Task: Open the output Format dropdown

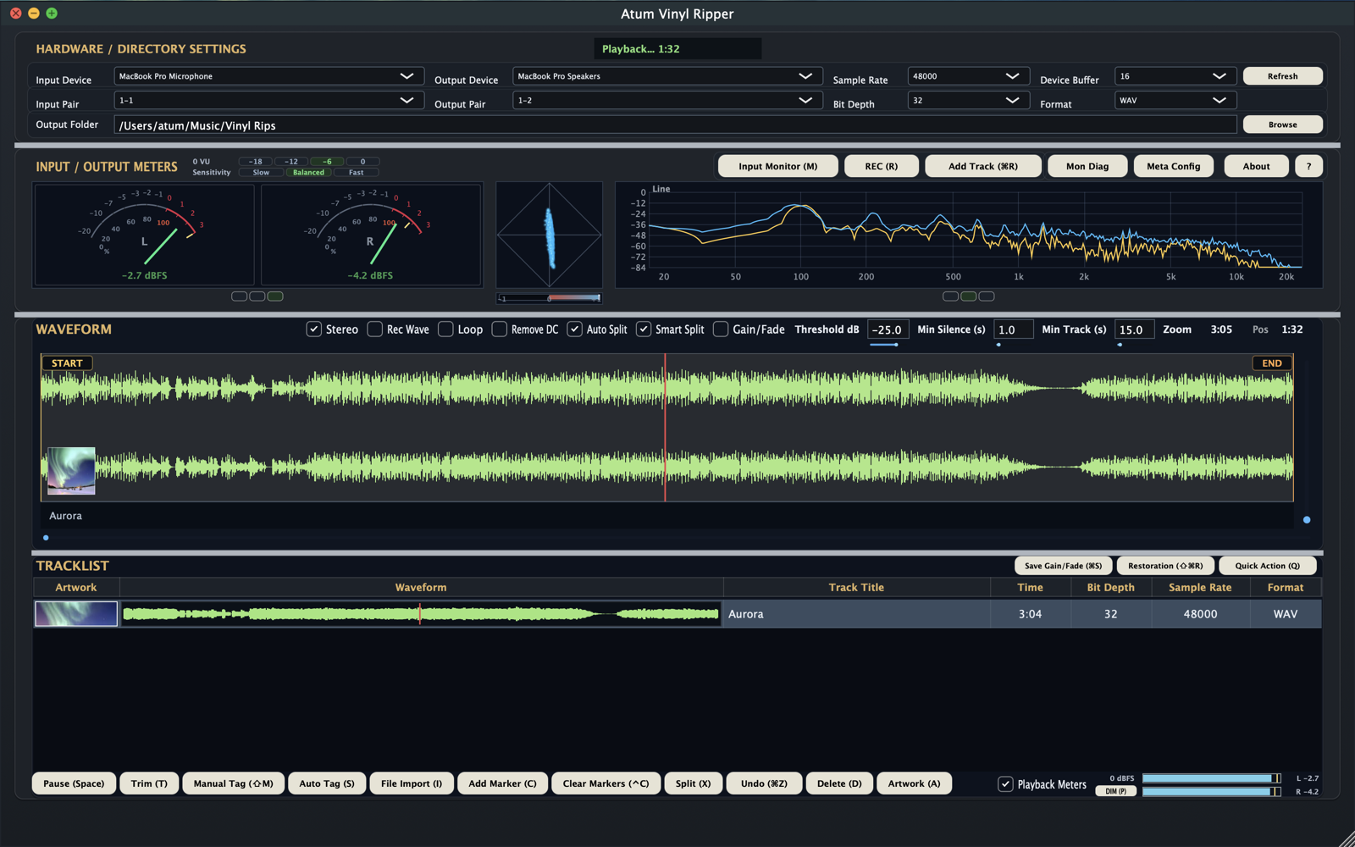Action: (x=1175, y=100)
